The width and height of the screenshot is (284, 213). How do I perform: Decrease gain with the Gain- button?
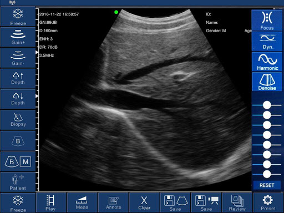point(18,58)
